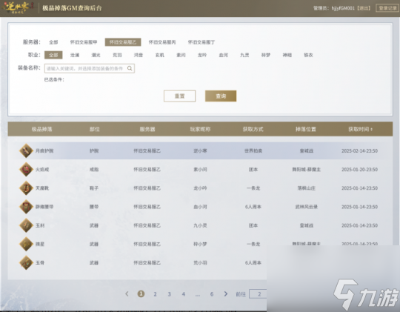
Task: Go to page 2 in the pagination
Action: 155,294
